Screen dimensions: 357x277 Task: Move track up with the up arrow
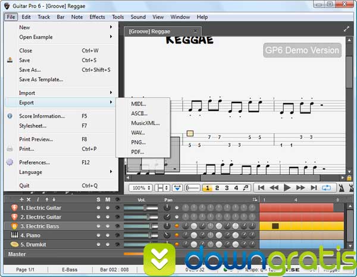[x=46, y=200]
